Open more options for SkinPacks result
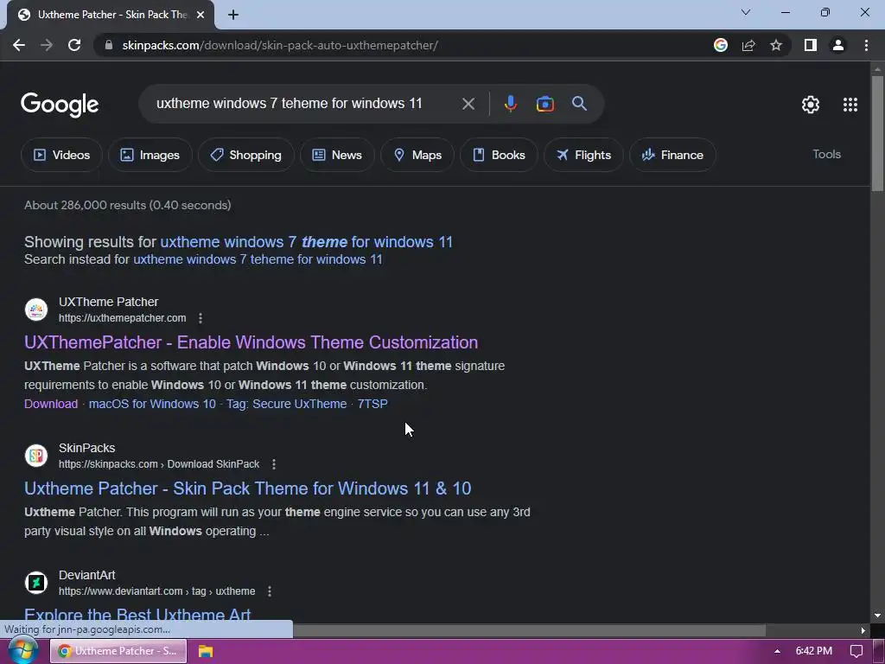The height and width of the screenshot is (664, 885). click(274, 464)
